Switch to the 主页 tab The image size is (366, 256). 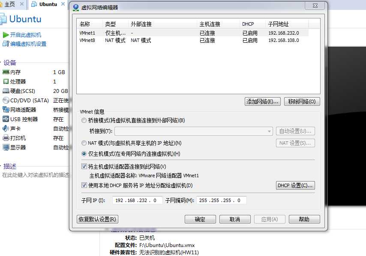tap(9, 4)
